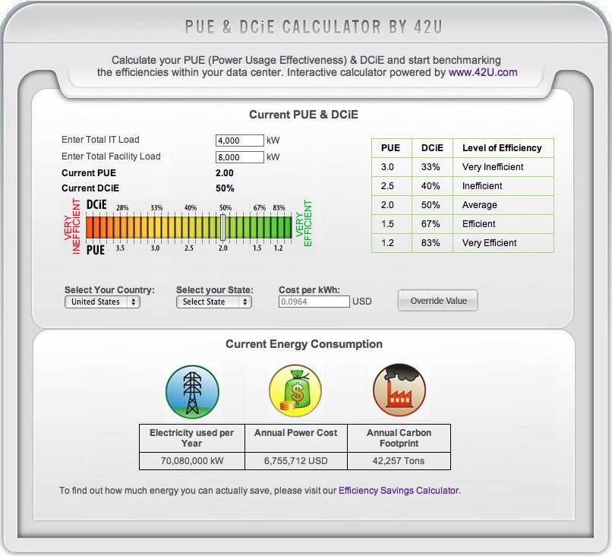Click the green Very Efficient end of gauge
The width and height of the screenshot is (612, 556).
pyautogui.click(x=289, y=227)
